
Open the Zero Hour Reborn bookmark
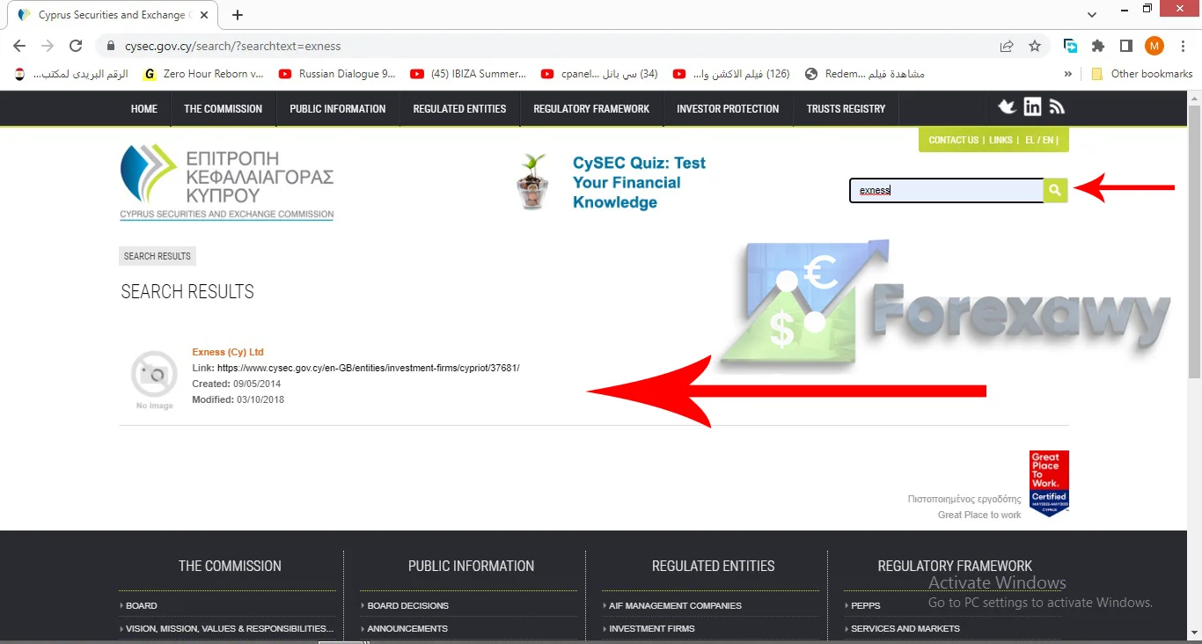pyautogui.click(x=204, y=74)
